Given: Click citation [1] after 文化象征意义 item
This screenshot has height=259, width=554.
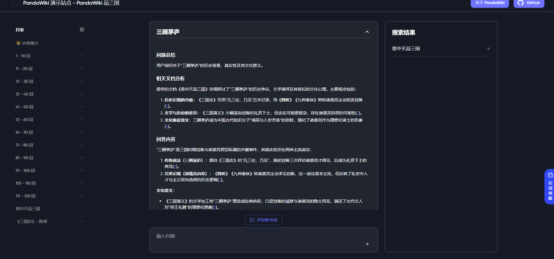Looking at the screenshot, I should coord(167,126).
